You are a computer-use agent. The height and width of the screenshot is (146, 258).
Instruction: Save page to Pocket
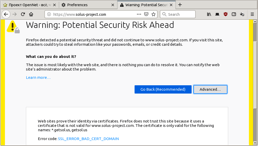coord(146,14)
